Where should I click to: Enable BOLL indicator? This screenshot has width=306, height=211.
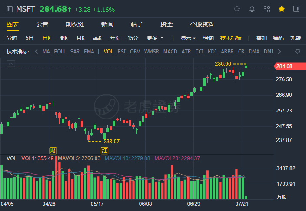point(60,52)
